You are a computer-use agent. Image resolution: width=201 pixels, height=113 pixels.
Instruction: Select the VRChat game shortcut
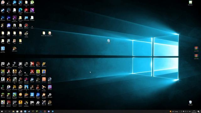pos(3,64)
